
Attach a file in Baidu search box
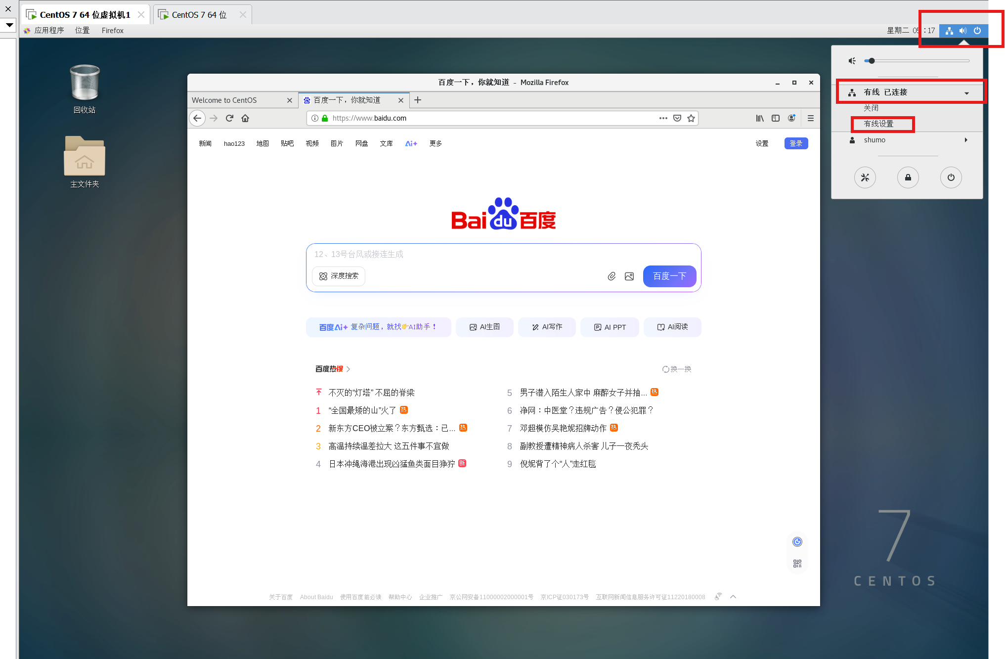612,276
